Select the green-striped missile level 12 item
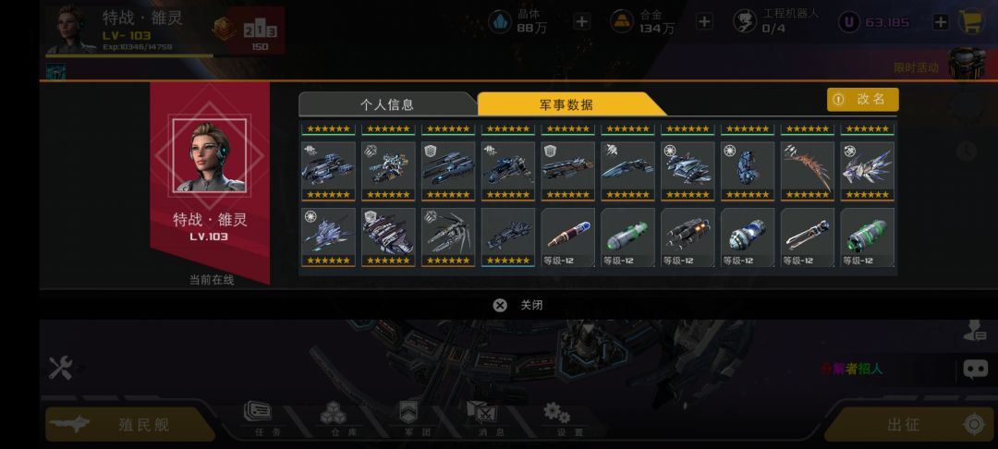Image resolution: width=998 pixels, height=449 pixels. click(x=867, y=237)
